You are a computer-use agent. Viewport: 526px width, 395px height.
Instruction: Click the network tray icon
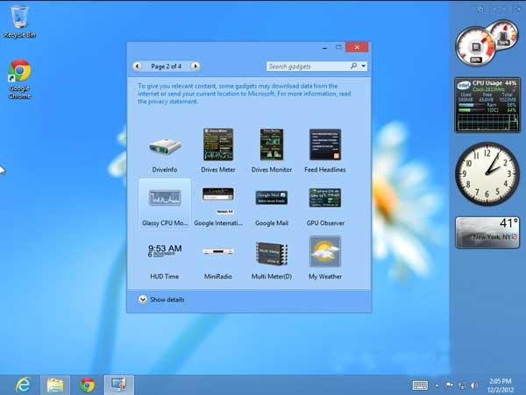coord(462,385)
